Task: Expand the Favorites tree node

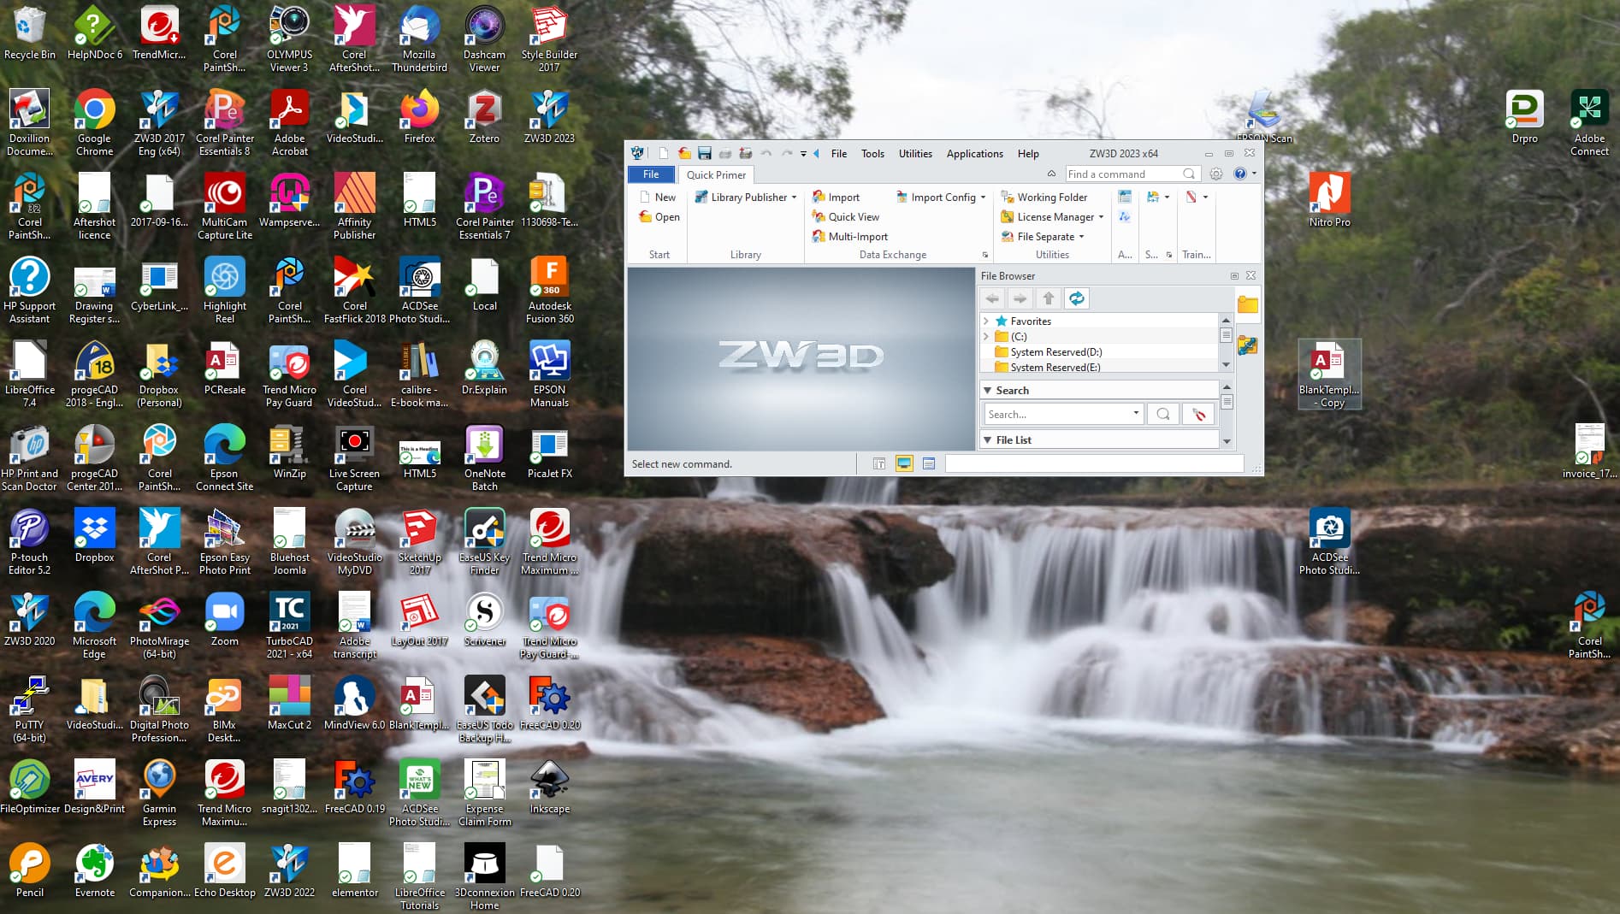Action: [986, 321]
